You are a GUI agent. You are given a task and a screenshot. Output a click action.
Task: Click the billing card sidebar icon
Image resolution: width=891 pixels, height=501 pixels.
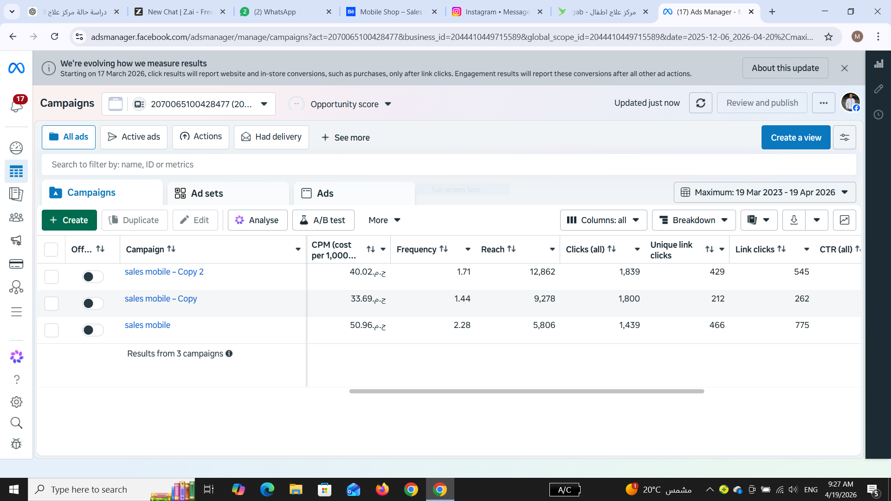[16, 264]
